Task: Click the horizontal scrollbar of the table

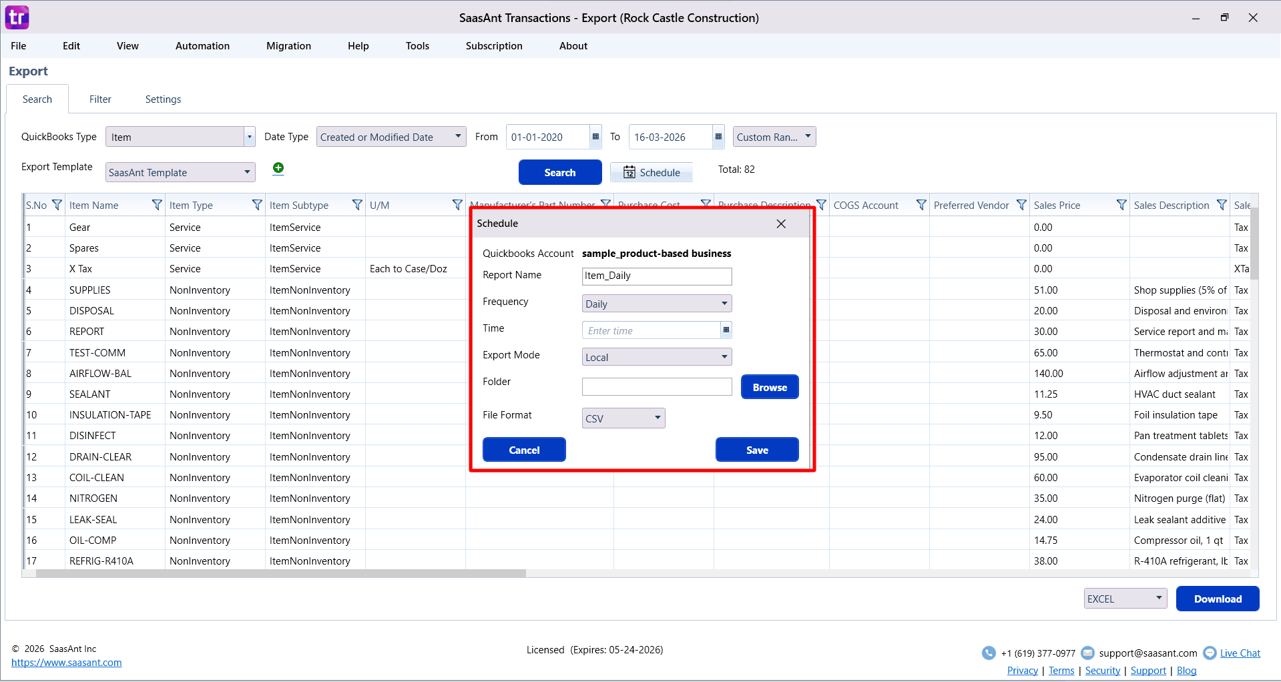Action: coord(280,573)
